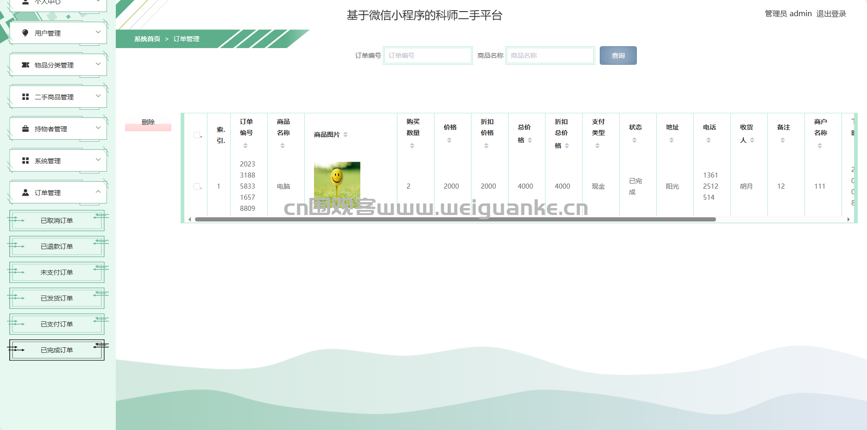Sort by 商户名称 column arrows
Viewport: 867px width, 430px height.
[820, 146]
